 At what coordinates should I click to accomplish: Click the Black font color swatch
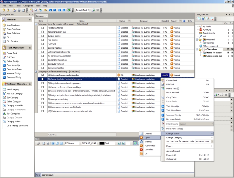coord(102,143)
